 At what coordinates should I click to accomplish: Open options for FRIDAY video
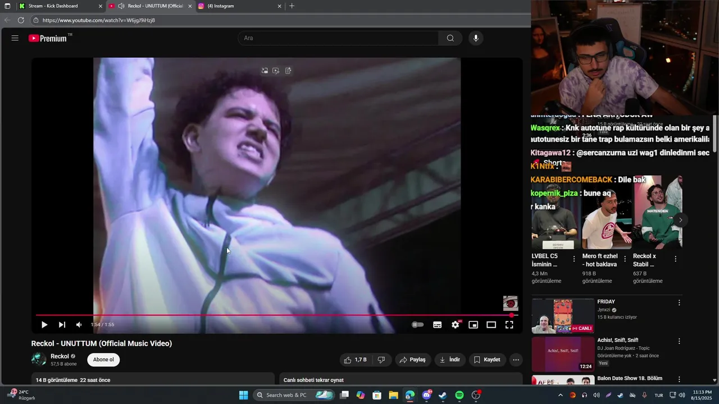679,303
